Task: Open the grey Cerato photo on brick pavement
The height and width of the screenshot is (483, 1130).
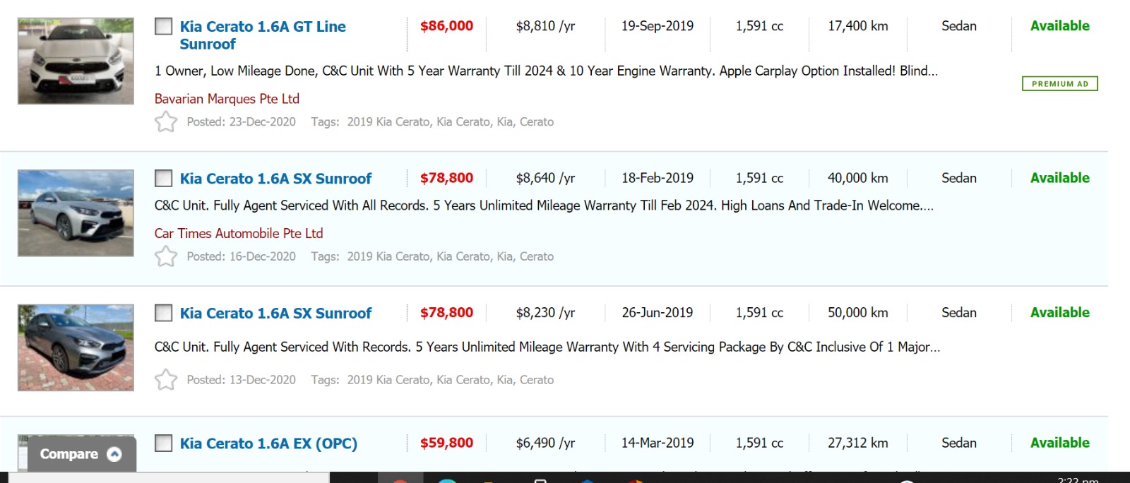Action: (x=76, y=347)
